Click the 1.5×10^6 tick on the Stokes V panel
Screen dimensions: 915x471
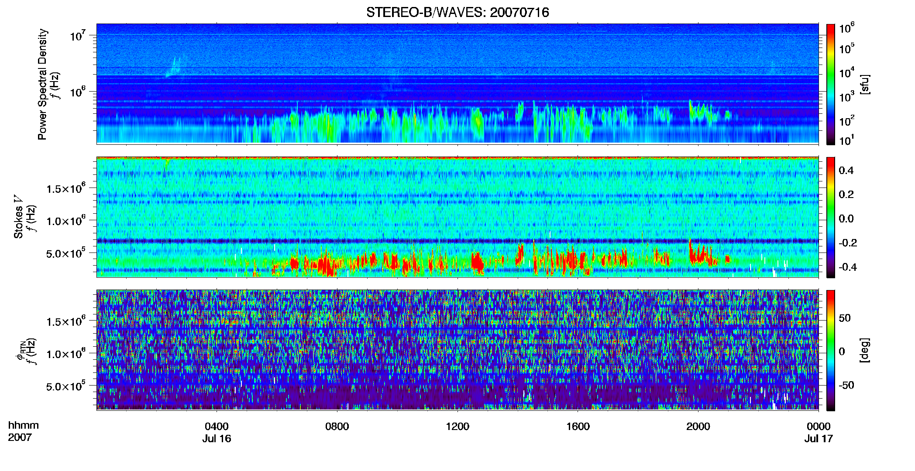point(66,188)
